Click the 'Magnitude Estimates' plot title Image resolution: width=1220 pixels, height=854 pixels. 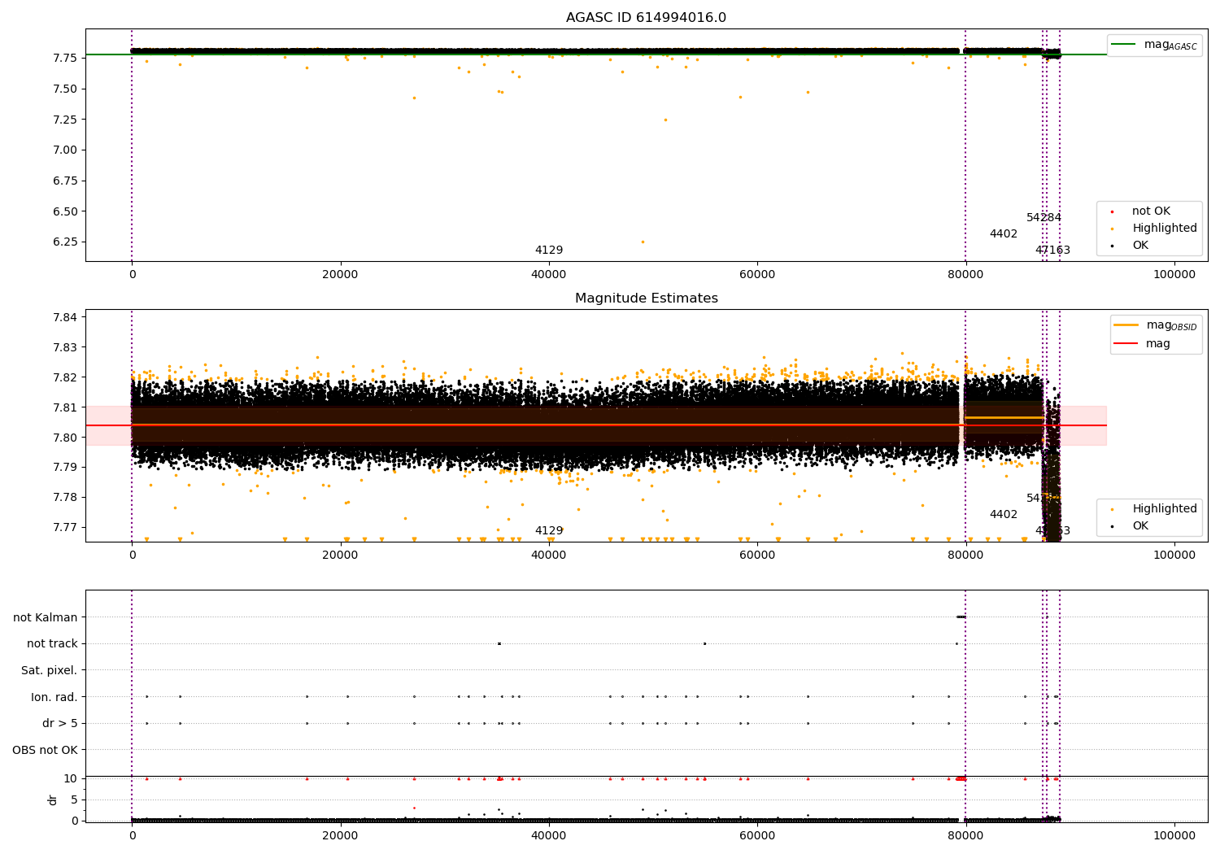click(x=646, y=298)
